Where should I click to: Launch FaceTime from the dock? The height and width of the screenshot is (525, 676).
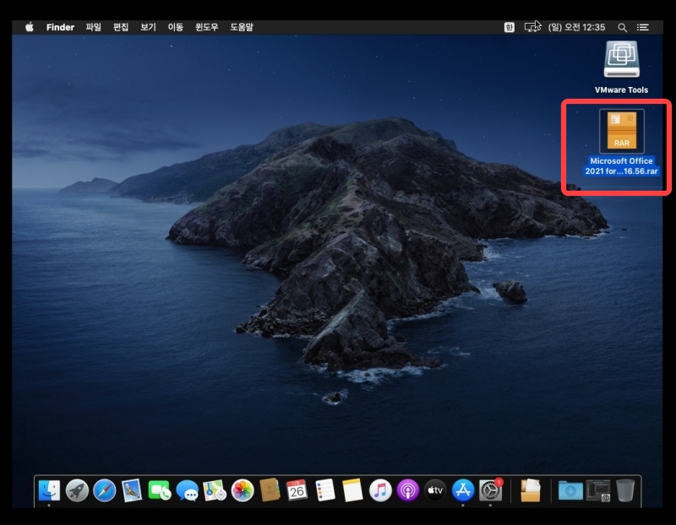(160, 490)
